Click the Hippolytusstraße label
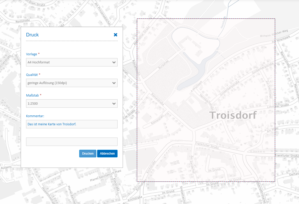The width and height of the screenshot is (299, 204). [48, 195]
